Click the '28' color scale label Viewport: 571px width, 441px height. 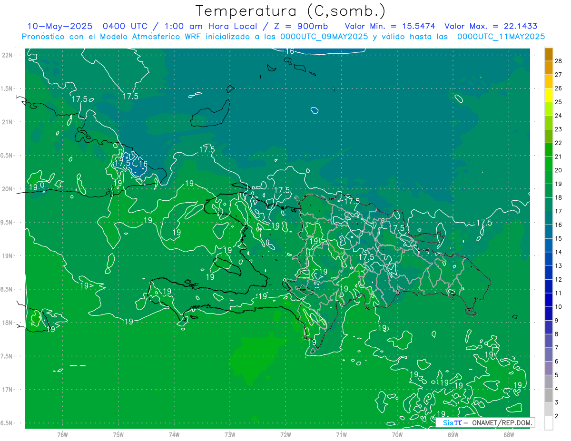[559, 61]
